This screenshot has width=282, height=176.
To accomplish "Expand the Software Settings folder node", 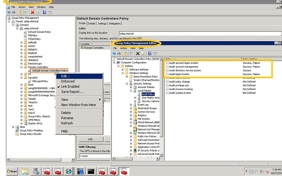I will point(123,70).
